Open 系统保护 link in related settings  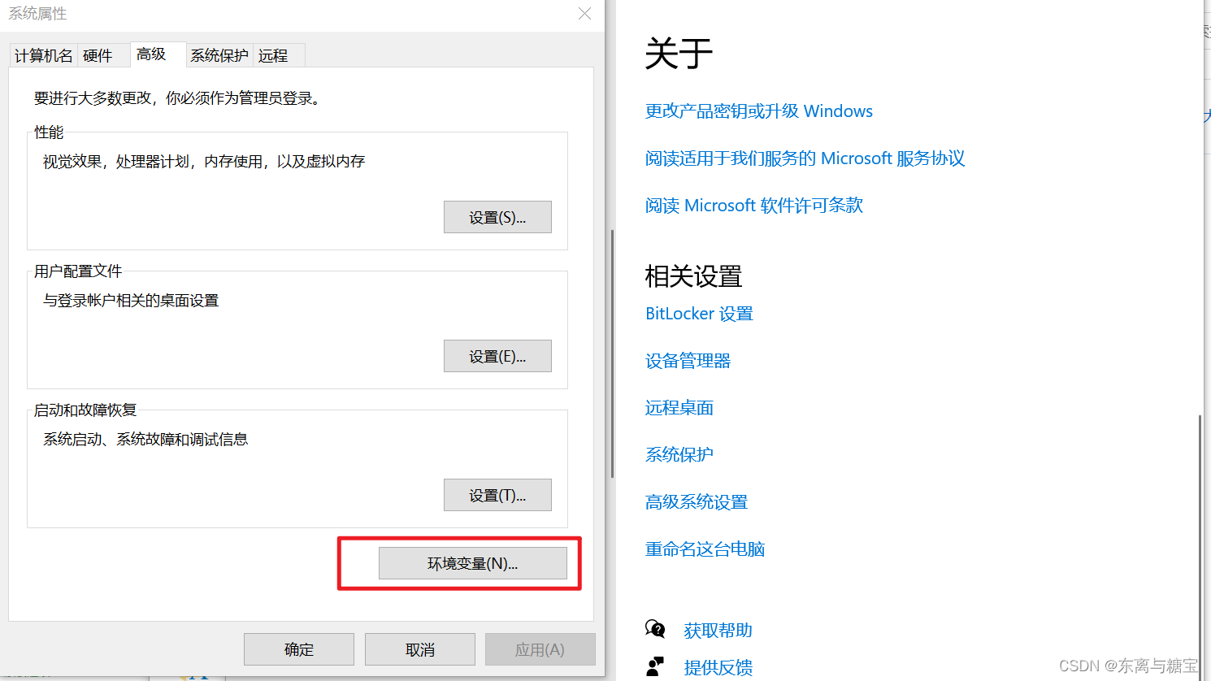(x=679, y=455)
